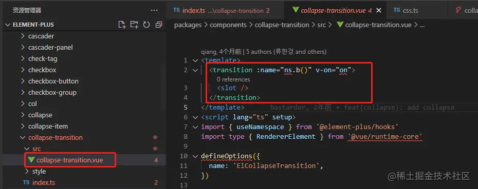The image size is (478, 189).
Task: Collapse the collapse-transition folder
Action: [x=55, y=137]
